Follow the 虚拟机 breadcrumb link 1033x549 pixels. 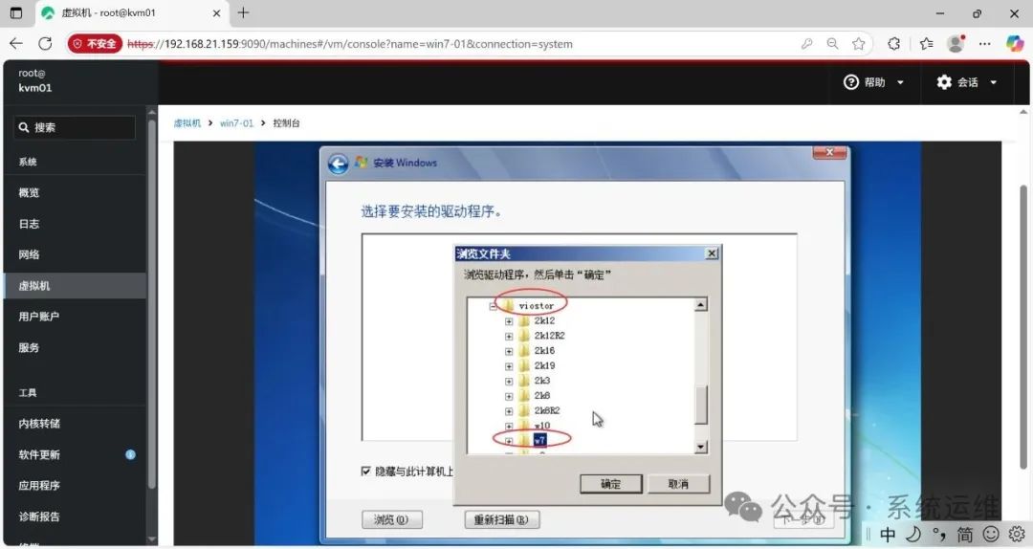[187, 123]
